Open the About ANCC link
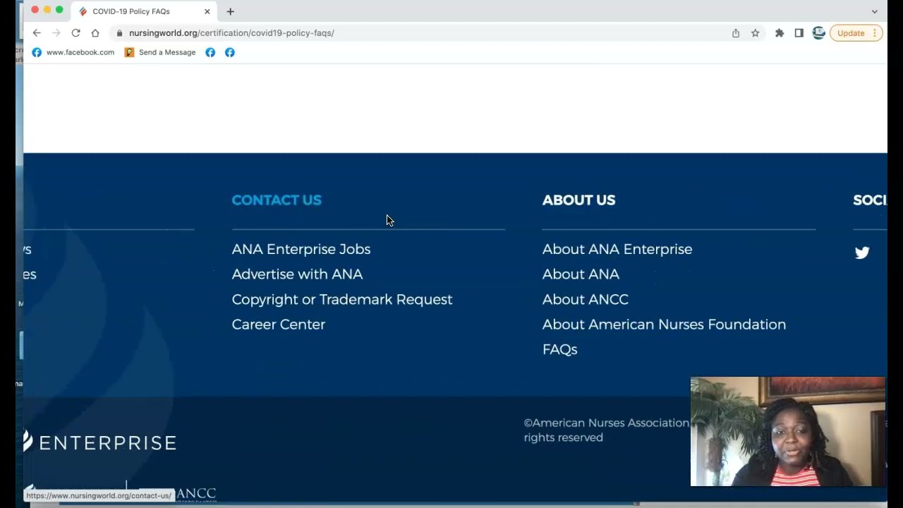 point(586,299)
